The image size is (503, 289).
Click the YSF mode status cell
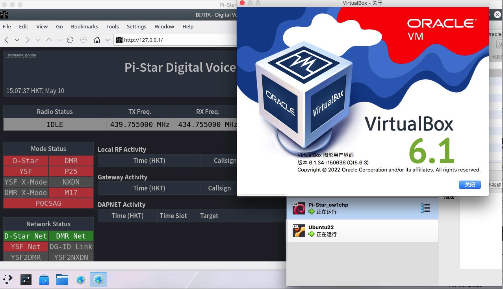[x=26, y=172]
